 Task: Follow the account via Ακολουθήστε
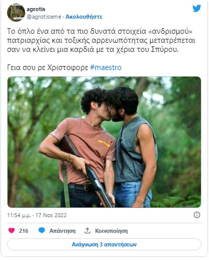point(84,17)
